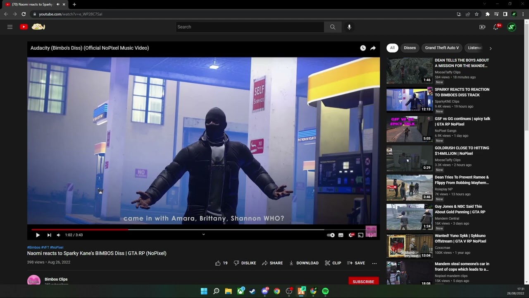Open the YouTube hamburger guide menu

[x=10, y=27]
